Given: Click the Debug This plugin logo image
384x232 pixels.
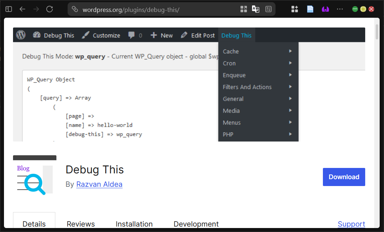Looking at the screenshot, I should 35,177.
